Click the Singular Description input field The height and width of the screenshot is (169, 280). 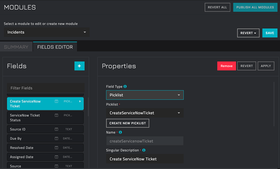pos(145,159)
